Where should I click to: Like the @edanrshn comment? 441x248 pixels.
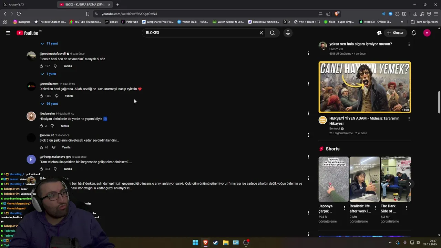tap(41, 126)
